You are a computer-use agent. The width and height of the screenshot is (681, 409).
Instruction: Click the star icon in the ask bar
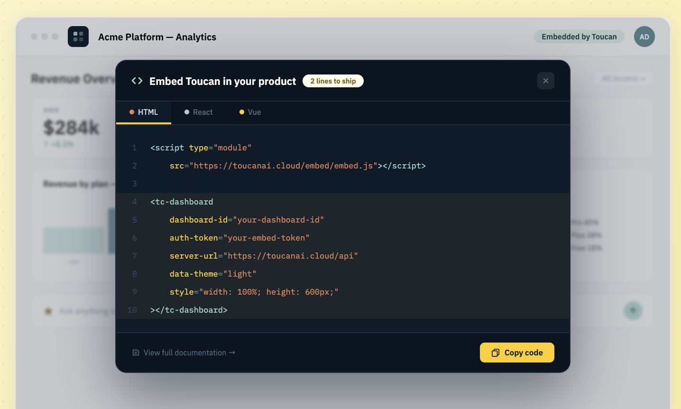[48, 311]
